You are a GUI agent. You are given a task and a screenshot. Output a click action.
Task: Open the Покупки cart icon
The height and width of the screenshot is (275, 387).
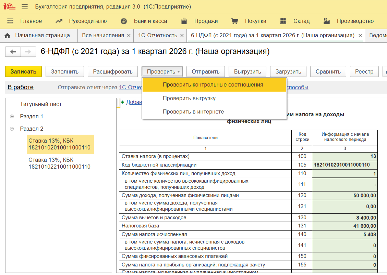click(x=235, y=21)
